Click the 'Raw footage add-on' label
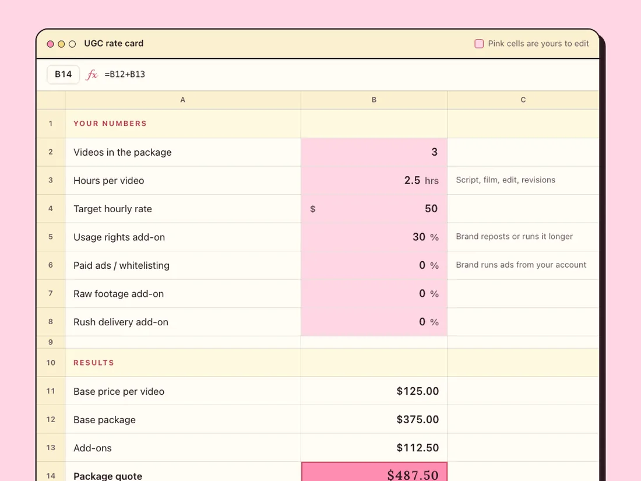 coord(118,294)
